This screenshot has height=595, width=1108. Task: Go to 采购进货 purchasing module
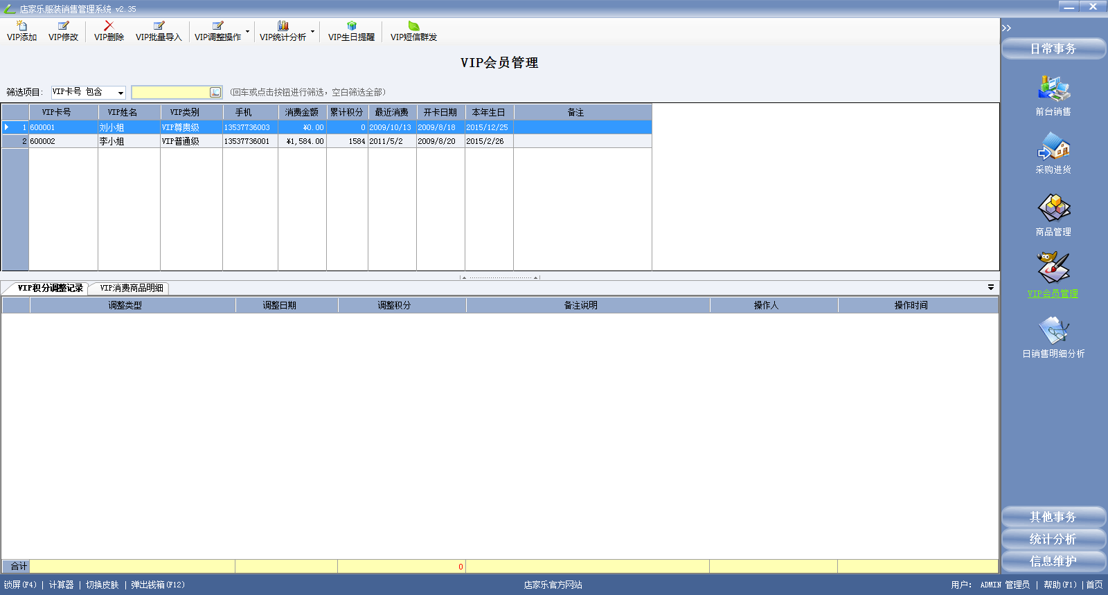[x=1053, y=154]
